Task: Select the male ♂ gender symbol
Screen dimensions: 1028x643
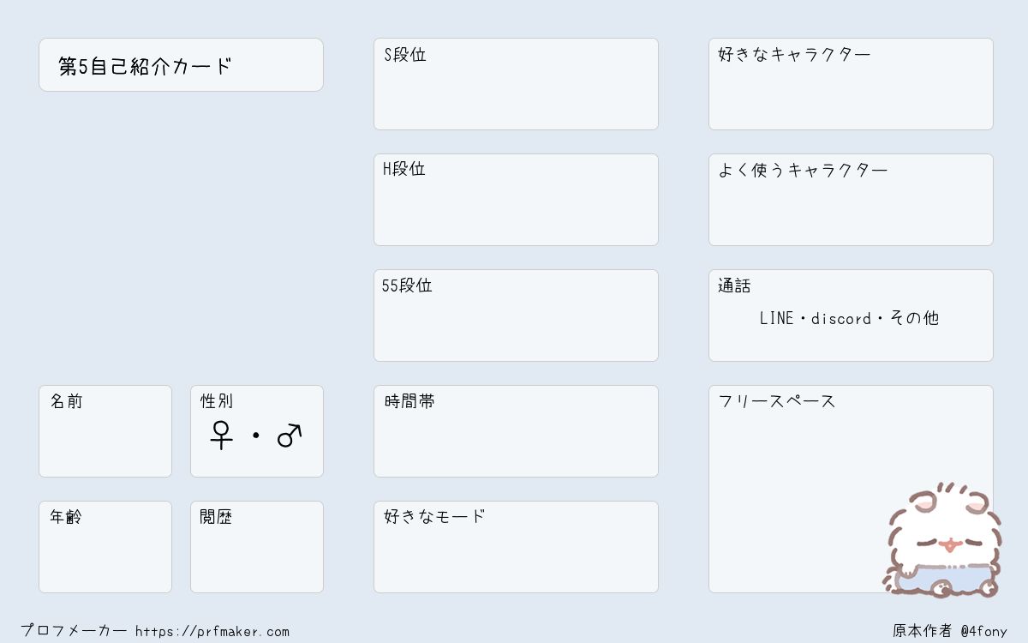Action: tap(290, 436)
